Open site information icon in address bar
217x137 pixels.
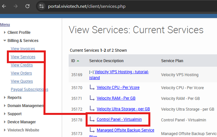point(41,6)
